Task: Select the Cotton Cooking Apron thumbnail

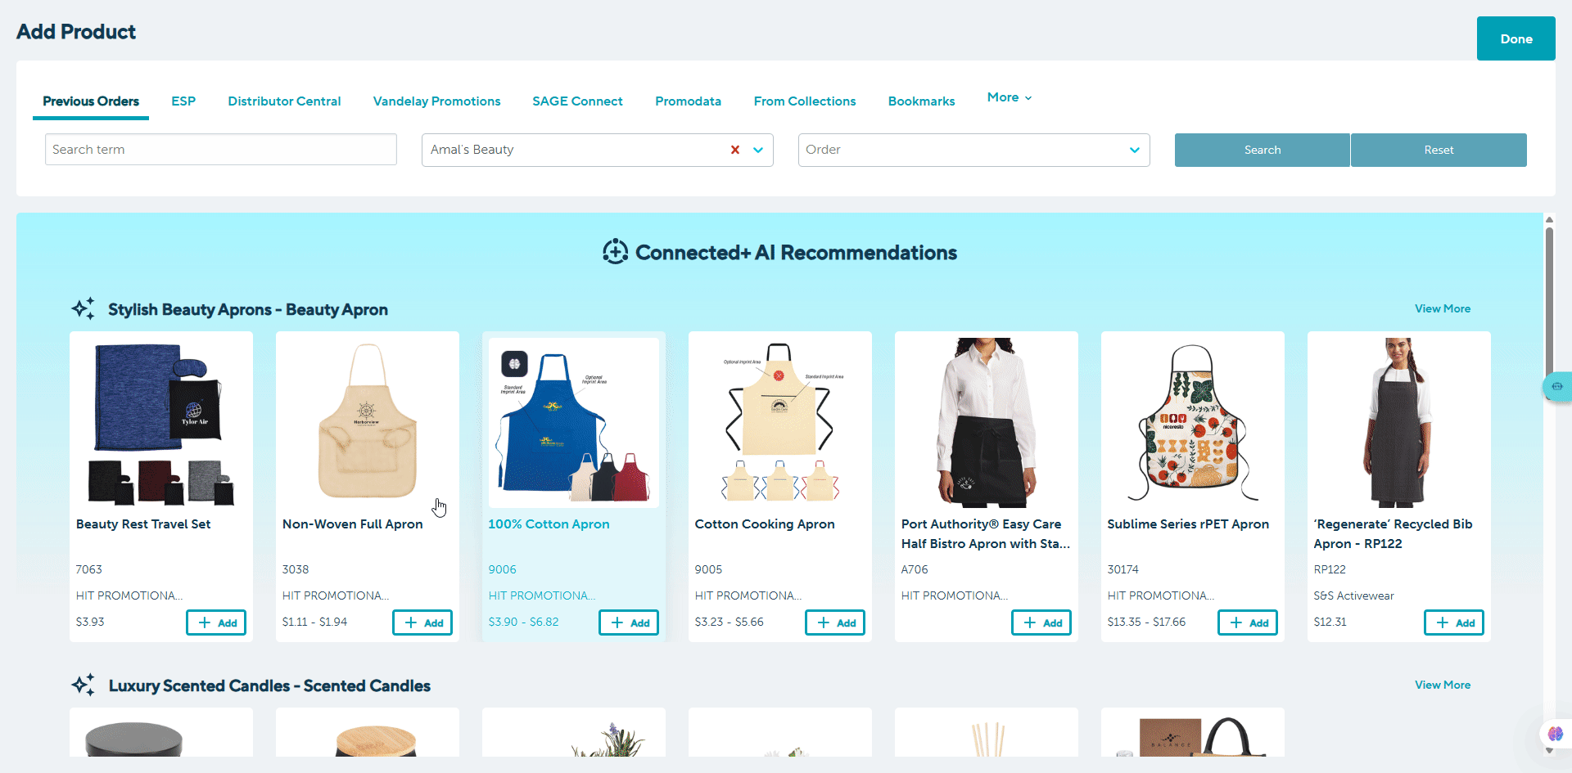Action: 780,422
